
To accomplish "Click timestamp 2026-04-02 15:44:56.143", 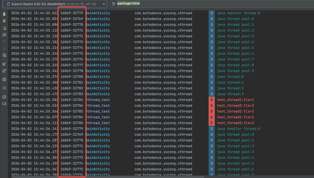I will pyautogui.click(x=34, y=129).
